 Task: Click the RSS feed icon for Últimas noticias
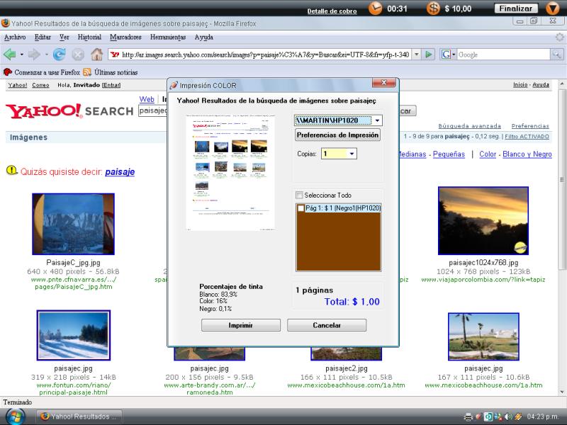(x=86, y=72)
